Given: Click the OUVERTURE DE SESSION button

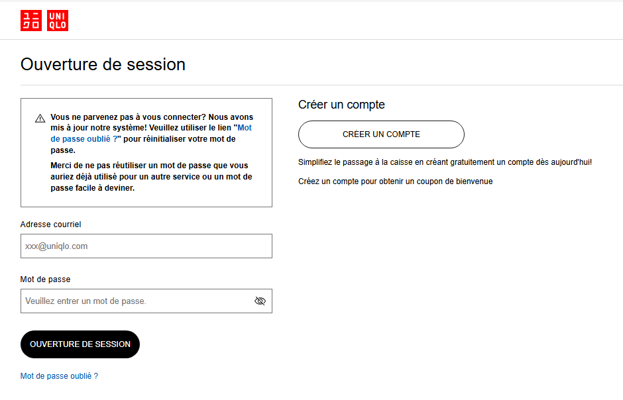Looking at the screenshot, I should [x=80, y=344].
